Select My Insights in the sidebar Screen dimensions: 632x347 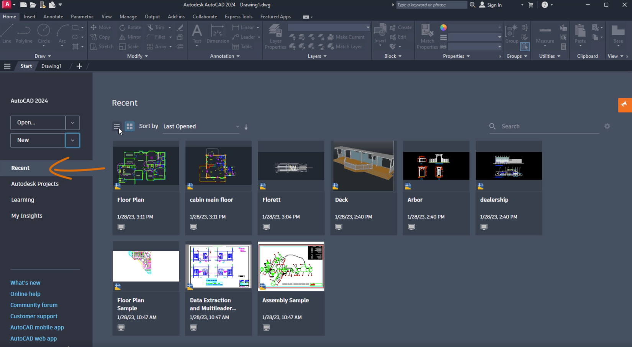(27, 216)
